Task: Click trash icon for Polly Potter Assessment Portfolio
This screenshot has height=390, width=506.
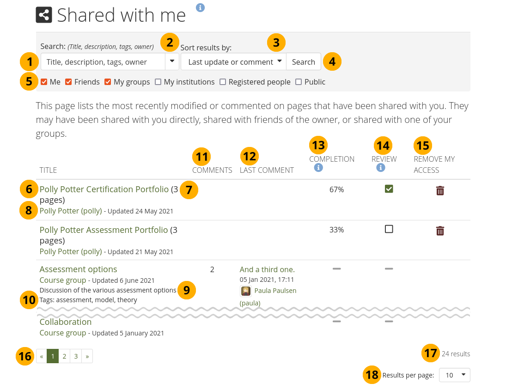Action: [440, 231]
